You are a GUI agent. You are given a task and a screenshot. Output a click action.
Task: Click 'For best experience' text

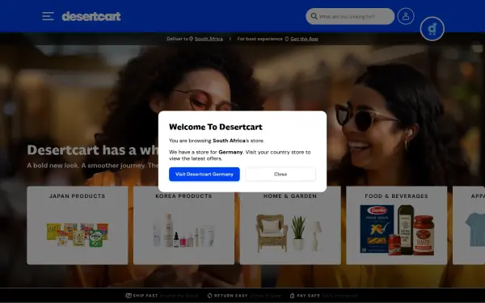(259, 39)
